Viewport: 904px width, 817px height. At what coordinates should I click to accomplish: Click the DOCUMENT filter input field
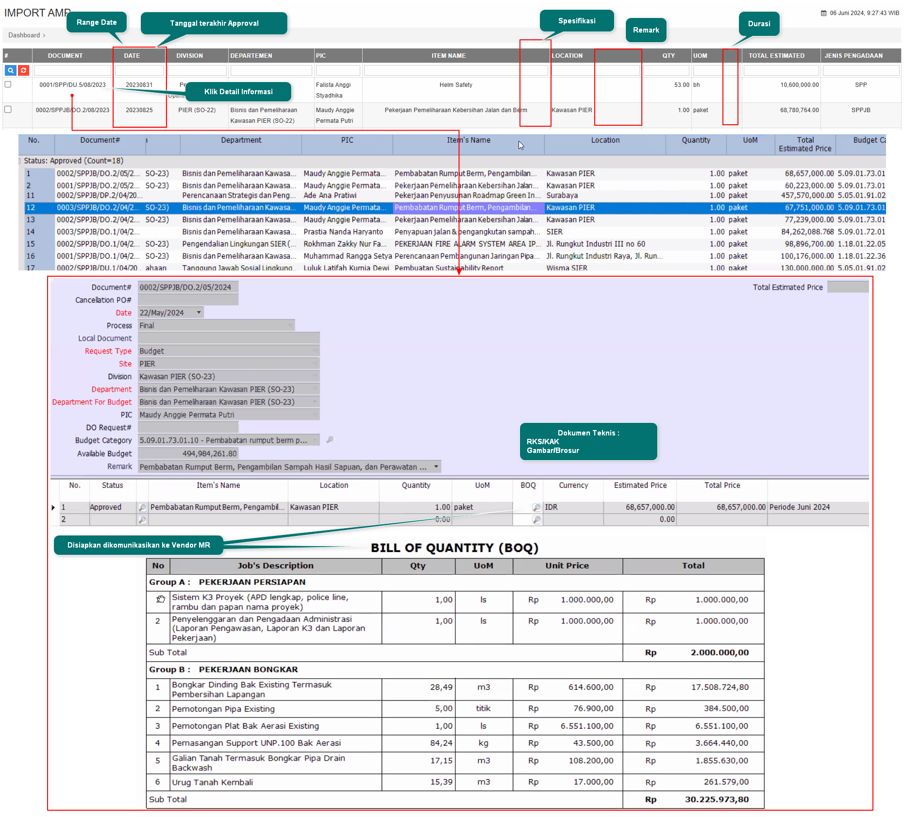pyautogui.click(x=72, y=70)
